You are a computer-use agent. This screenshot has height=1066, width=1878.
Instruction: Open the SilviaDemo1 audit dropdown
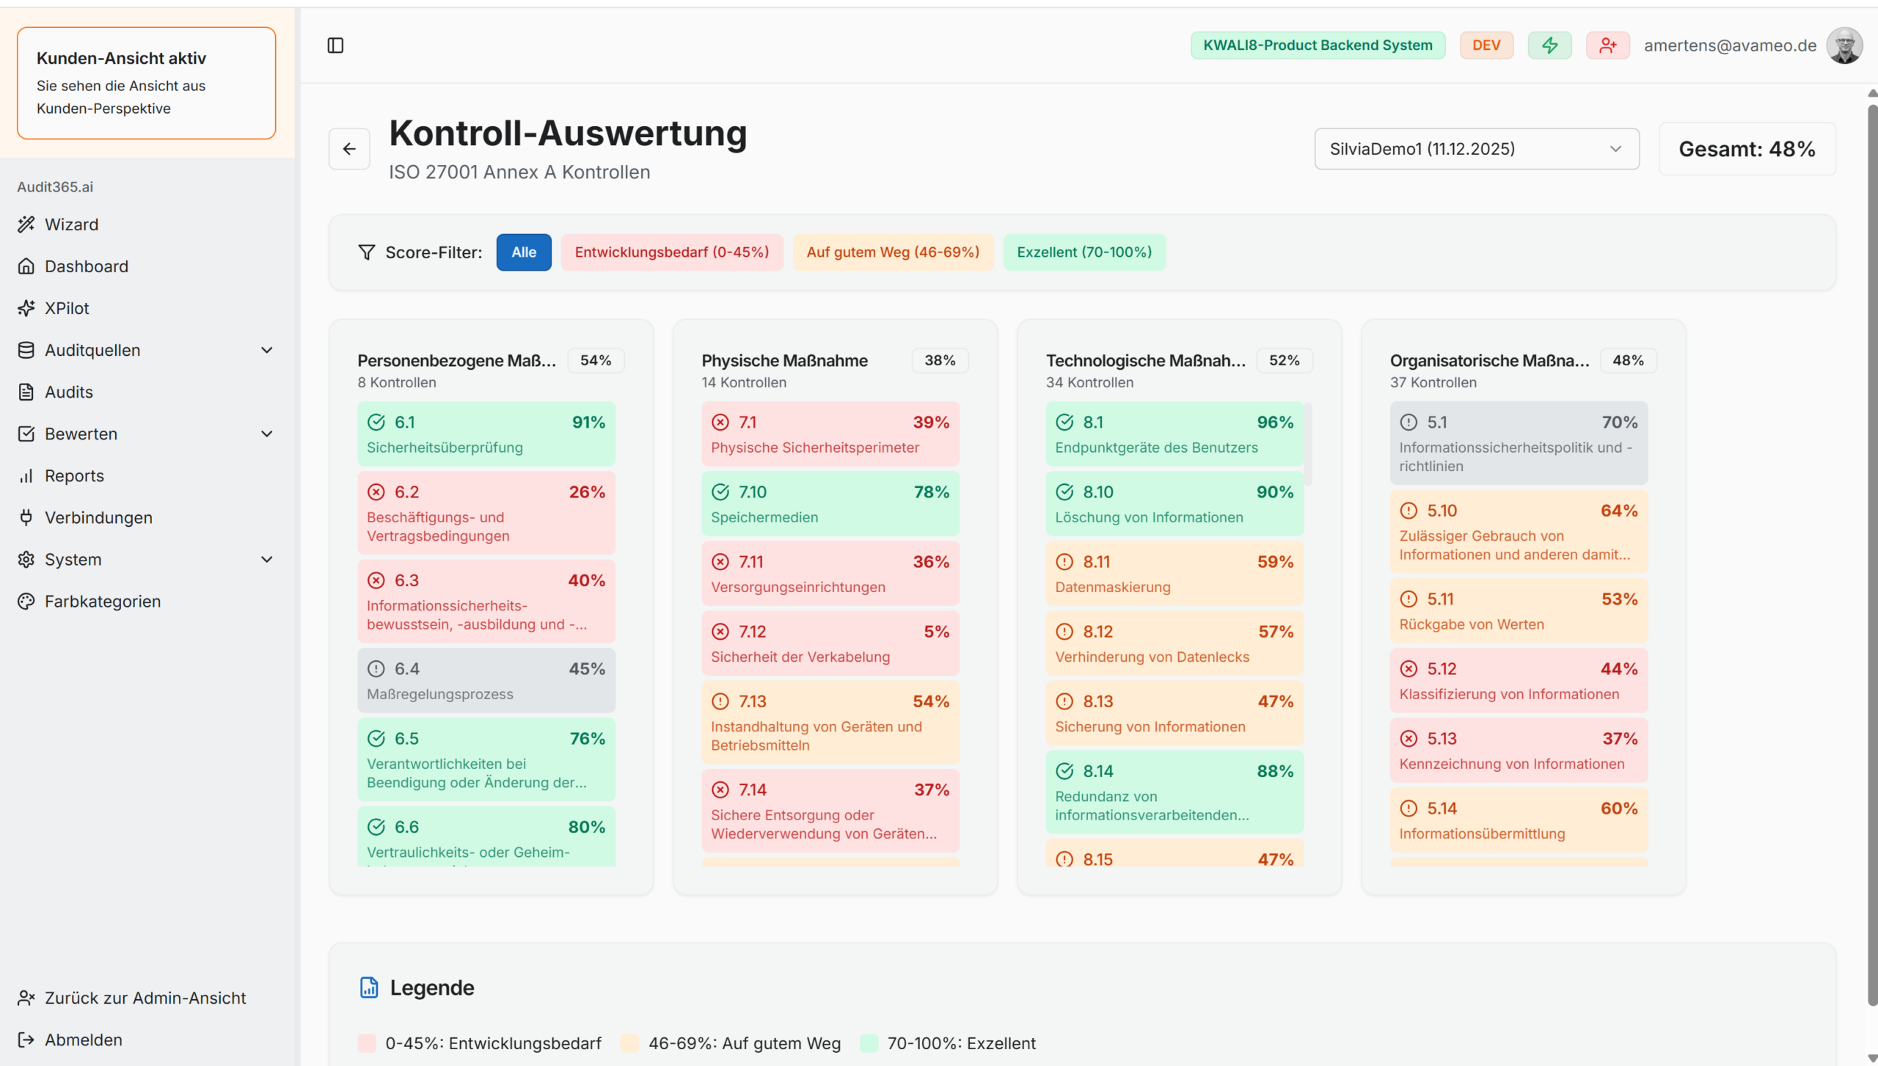click(1476, 149)
